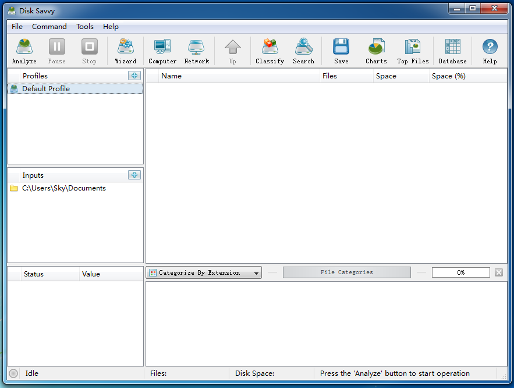Maximize the Disk Savvy window
514x388 pixels.
click(x=473, y=9)
